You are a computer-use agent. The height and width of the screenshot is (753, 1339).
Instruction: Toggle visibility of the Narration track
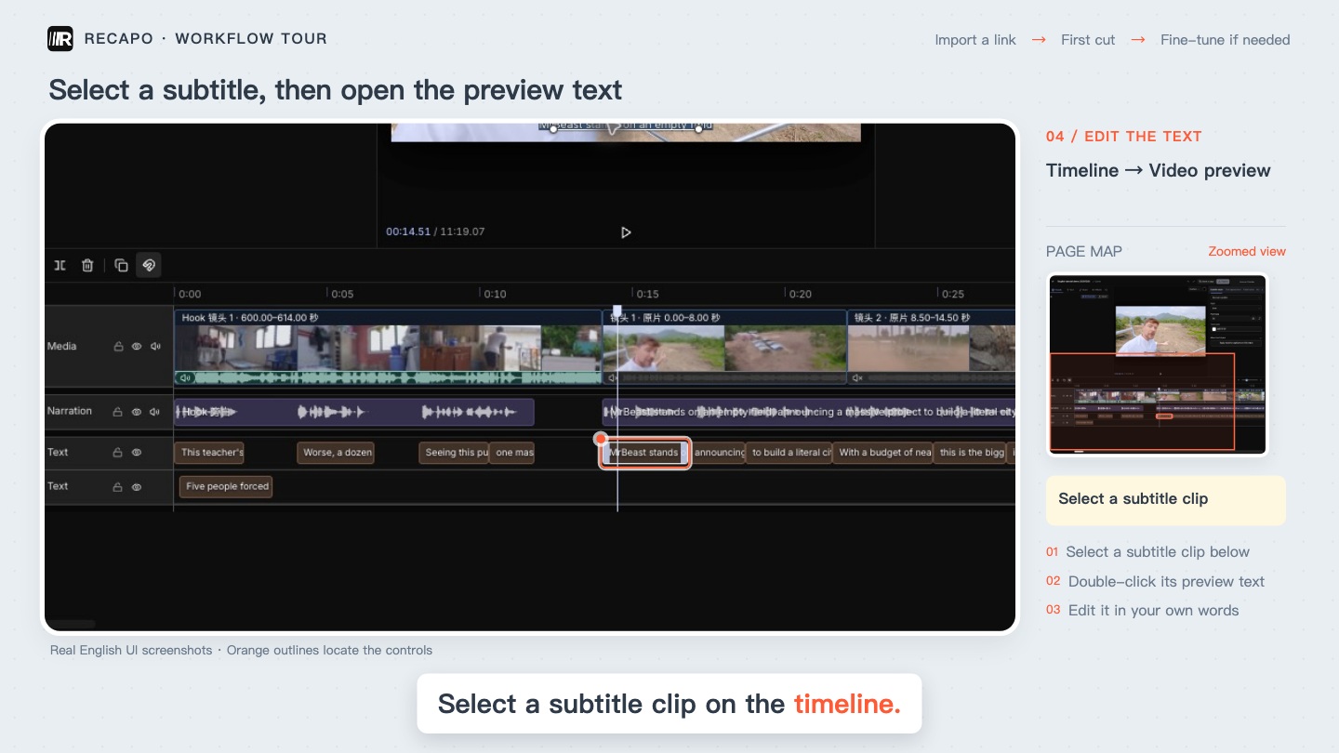(x=137, y=412)
